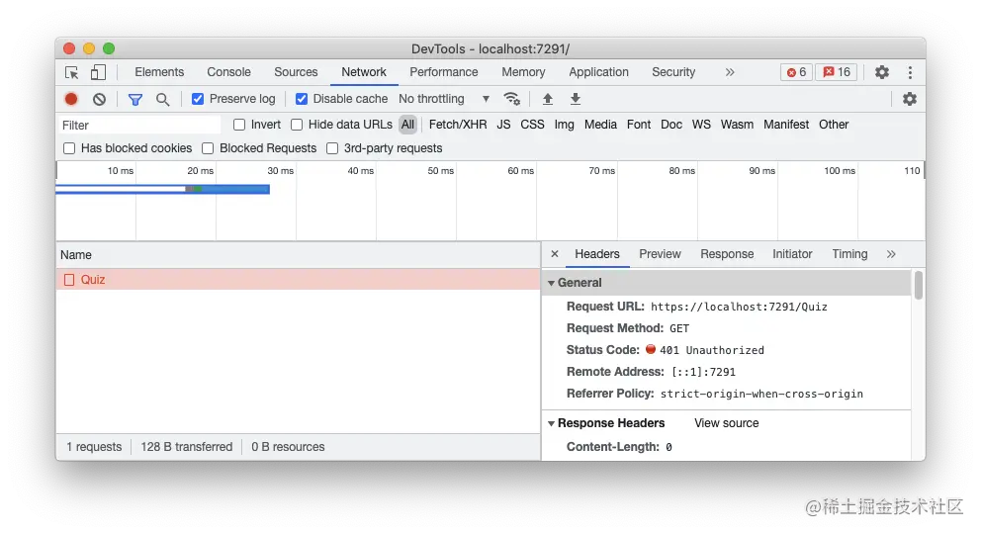Filter requests by Media

(x=600, y=125)
